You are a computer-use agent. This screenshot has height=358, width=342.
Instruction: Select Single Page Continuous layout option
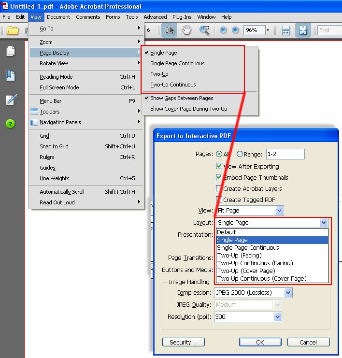[x=272, y=248]
